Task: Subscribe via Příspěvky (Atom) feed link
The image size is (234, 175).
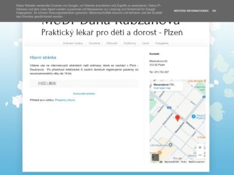Action: click(x=65, y=100)
